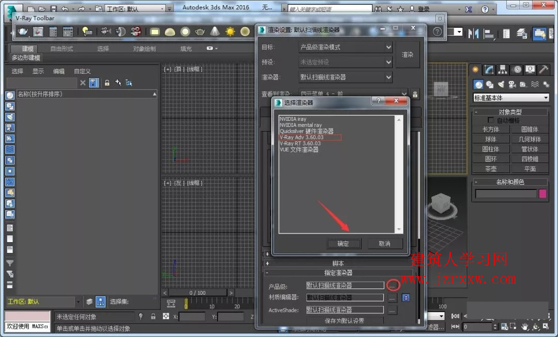
Task: Click the save file icon in title bar
Action: 53,9
